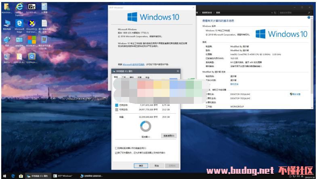The width and height of the screenshot is (317, 179).
Task: Open the DirectX9 End User desktop icon
Action: click(31, 24)
